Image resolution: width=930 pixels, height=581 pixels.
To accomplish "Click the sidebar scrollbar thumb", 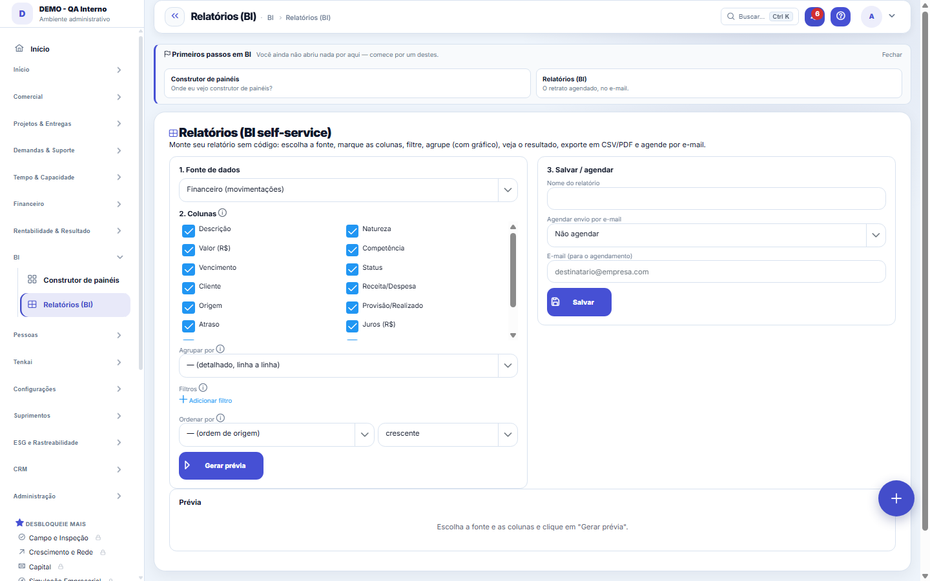I will pyautogui.click(x=140, y=203).
